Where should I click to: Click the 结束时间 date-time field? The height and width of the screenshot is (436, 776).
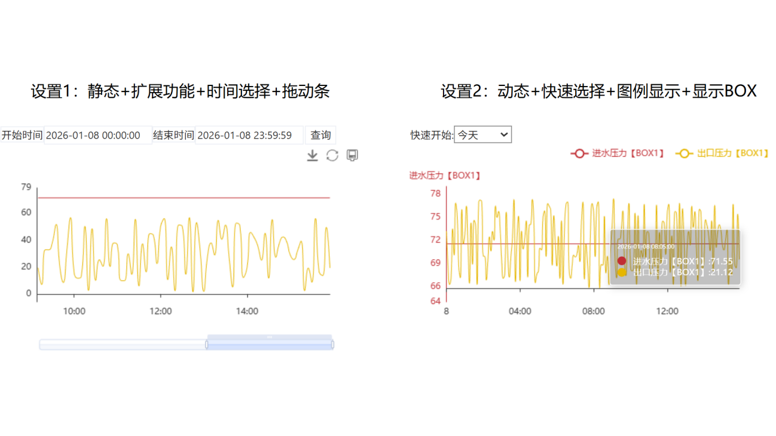[249, 136]
